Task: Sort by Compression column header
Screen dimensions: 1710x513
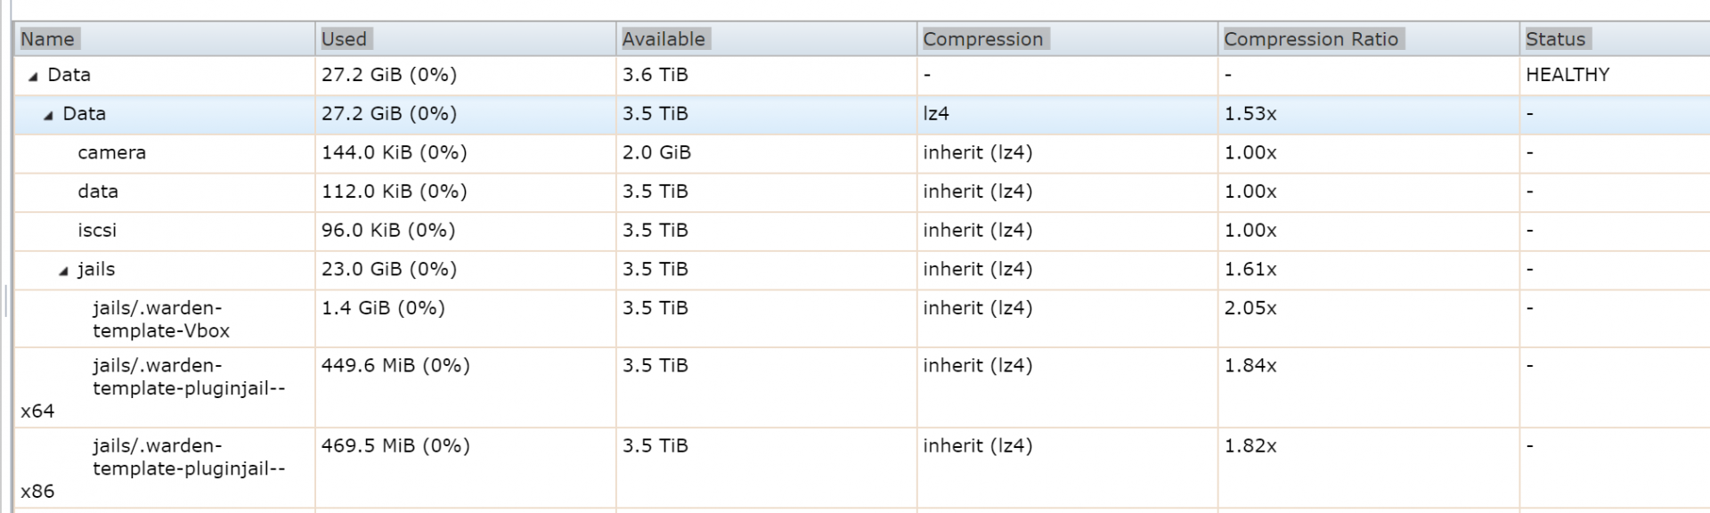Action: pos(1068,39)
